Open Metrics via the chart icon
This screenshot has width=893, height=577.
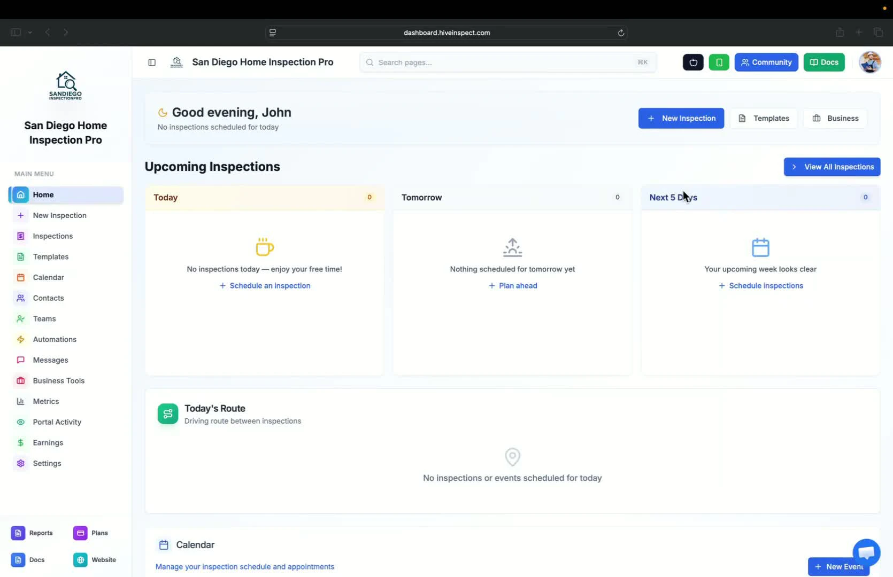(20, 401)
